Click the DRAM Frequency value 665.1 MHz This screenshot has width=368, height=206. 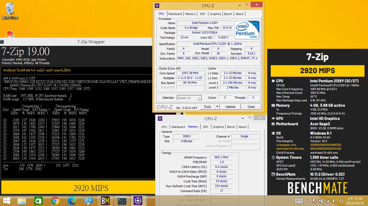(x=221, y=157)
